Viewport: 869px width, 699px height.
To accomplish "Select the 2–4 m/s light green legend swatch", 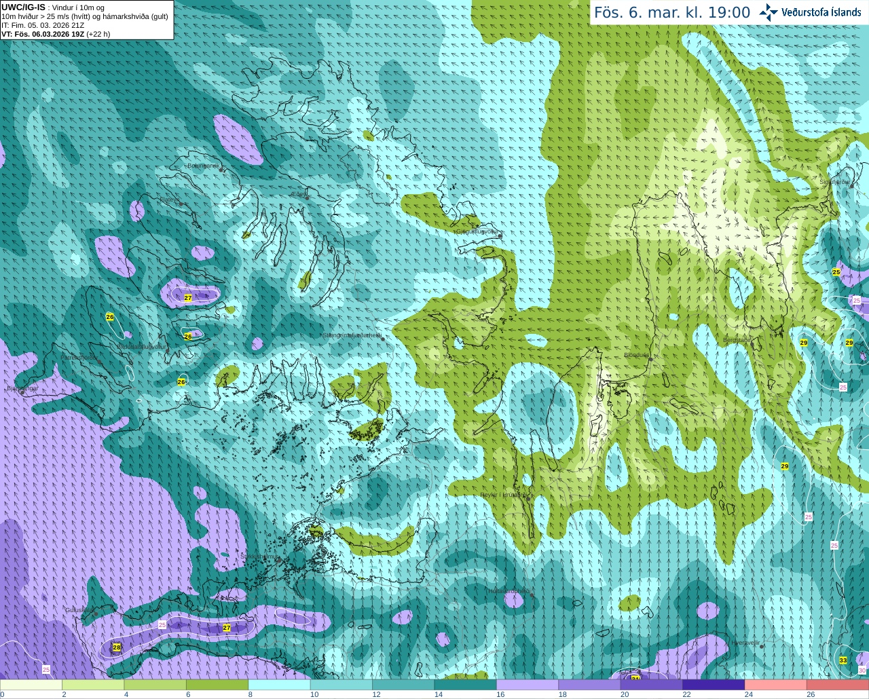I will (93, 685).
